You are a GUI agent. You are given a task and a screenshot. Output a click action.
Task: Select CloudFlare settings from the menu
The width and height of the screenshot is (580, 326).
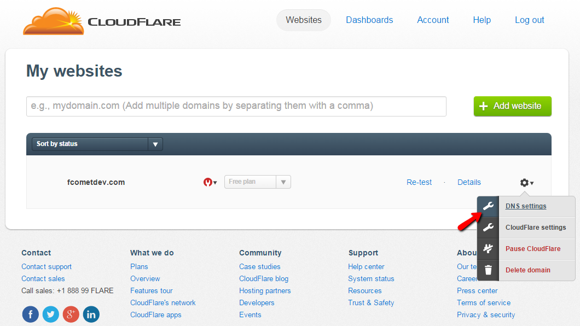[536, 228]
